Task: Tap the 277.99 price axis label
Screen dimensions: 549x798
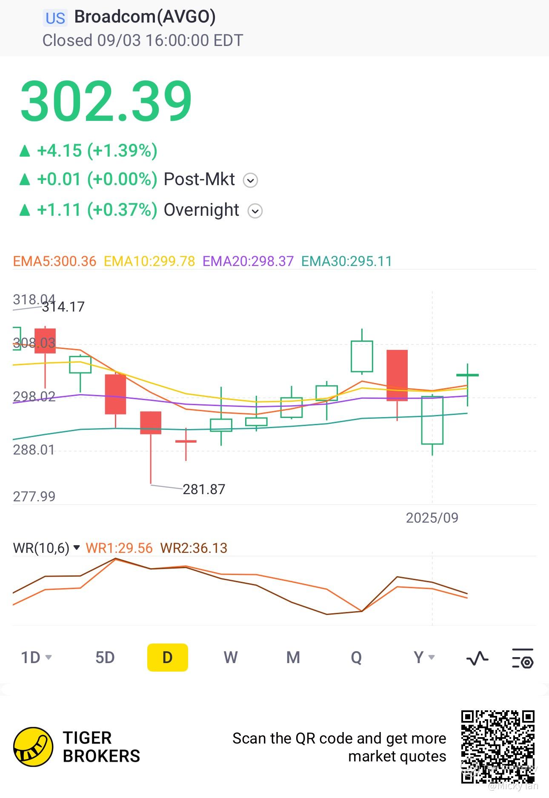Action: 34,496
